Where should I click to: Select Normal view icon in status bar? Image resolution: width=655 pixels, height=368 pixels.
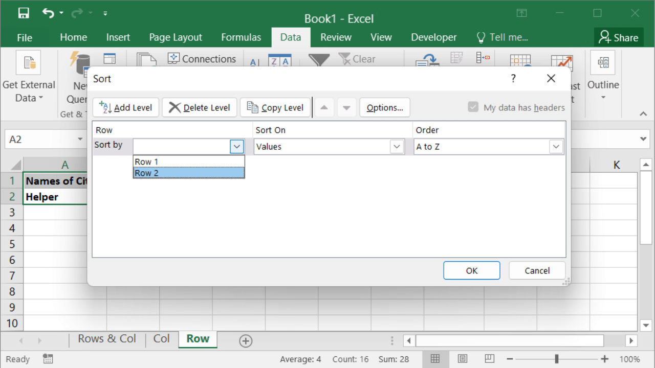(x=435, y=359)
